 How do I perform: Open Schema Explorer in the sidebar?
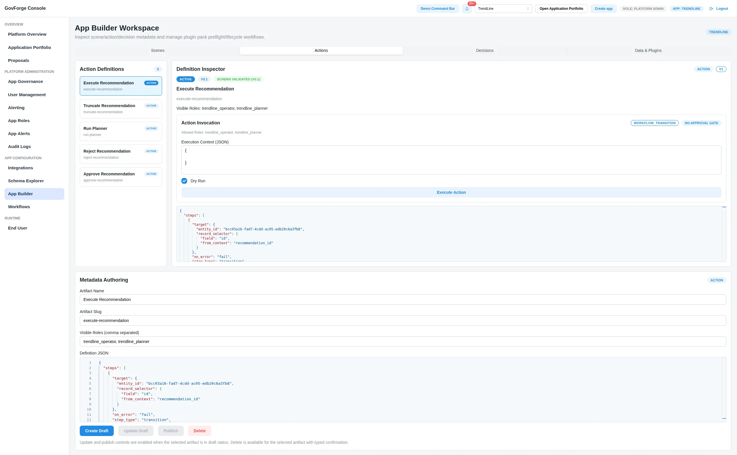tap(34, 181)
